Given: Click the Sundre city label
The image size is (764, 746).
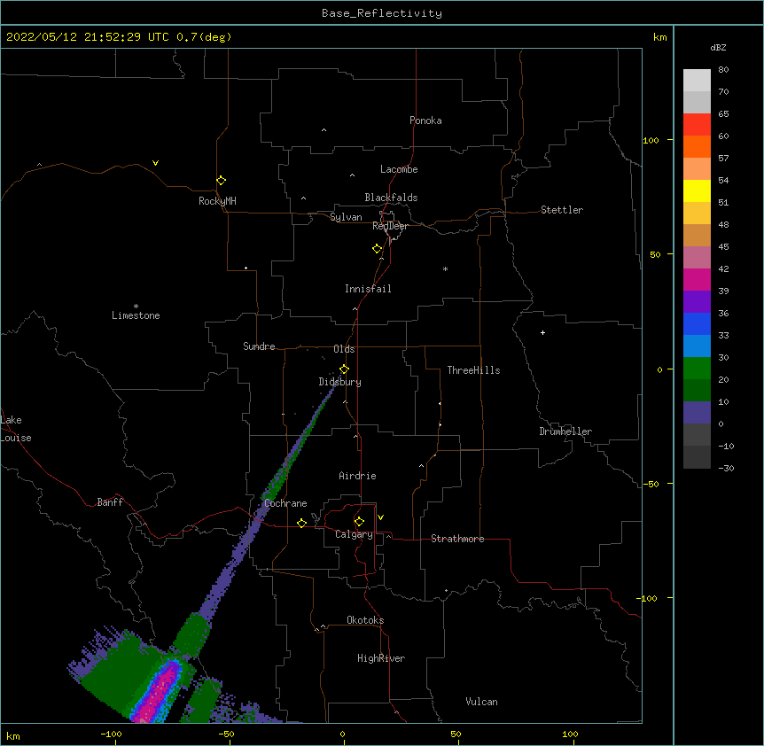Looking at the screenshot, I should [259, 346].
